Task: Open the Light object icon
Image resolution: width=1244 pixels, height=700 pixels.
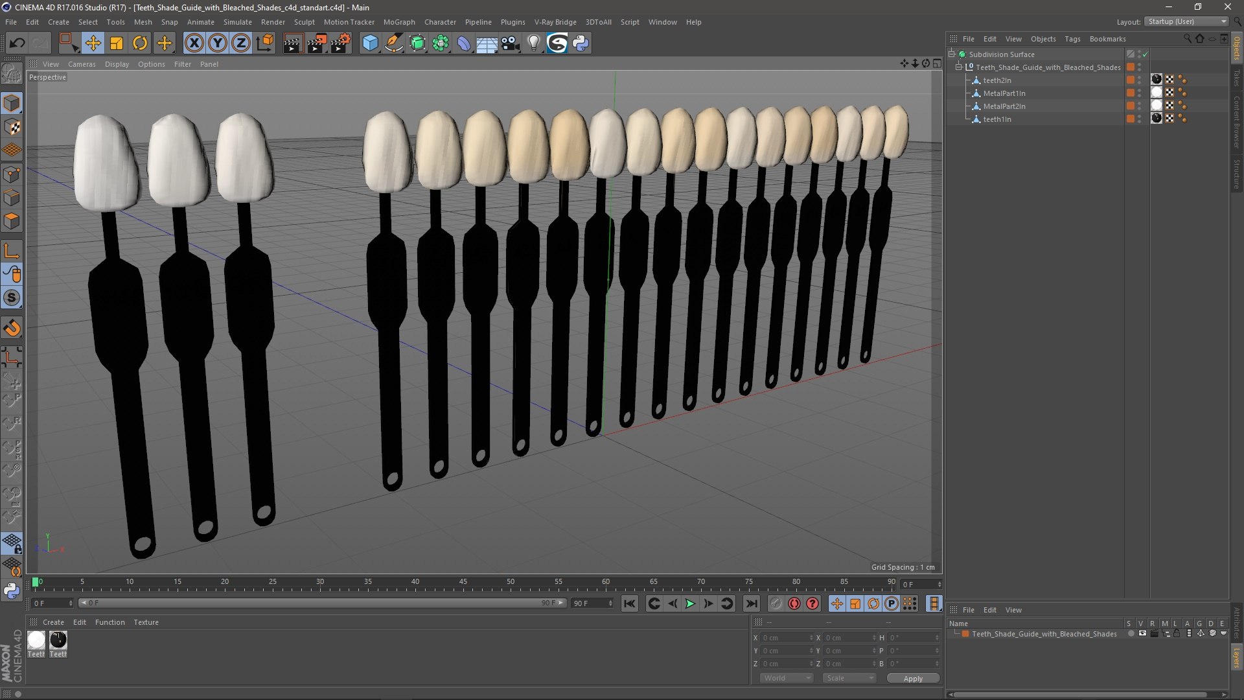Action: point(533,43)
